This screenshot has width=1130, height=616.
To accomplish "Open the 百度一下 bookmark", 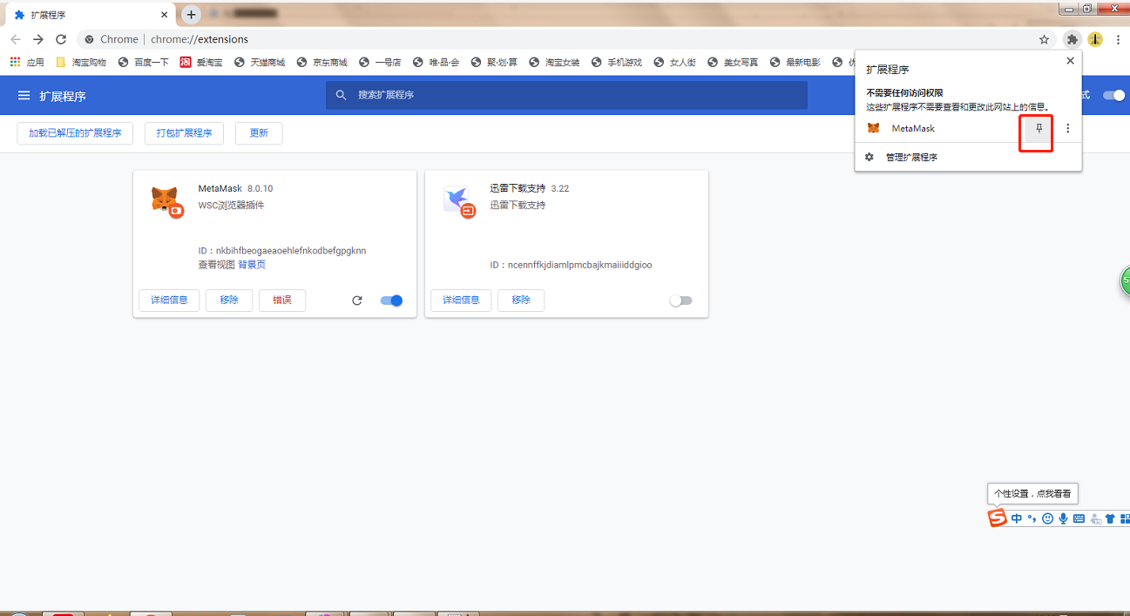I will click(144, 63).
